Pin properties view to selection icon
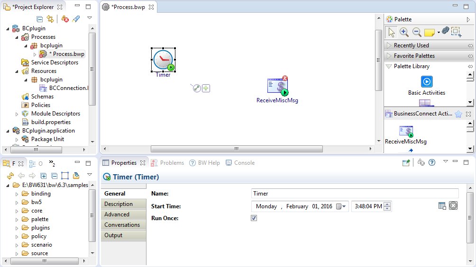 (x=406, y=163)
